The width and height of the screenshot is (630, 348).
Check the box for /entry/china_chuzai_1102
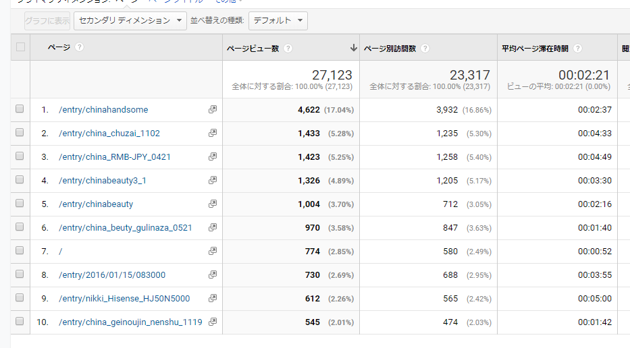(20, 132)
